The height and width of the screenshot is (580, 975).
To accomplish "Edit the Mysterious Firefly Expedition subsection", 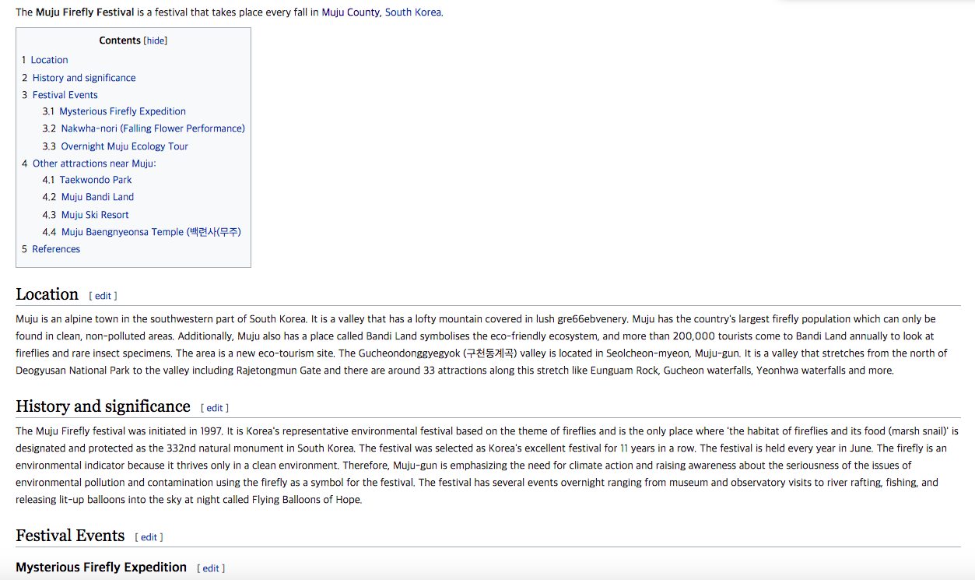I will click(x=211, y=568).
